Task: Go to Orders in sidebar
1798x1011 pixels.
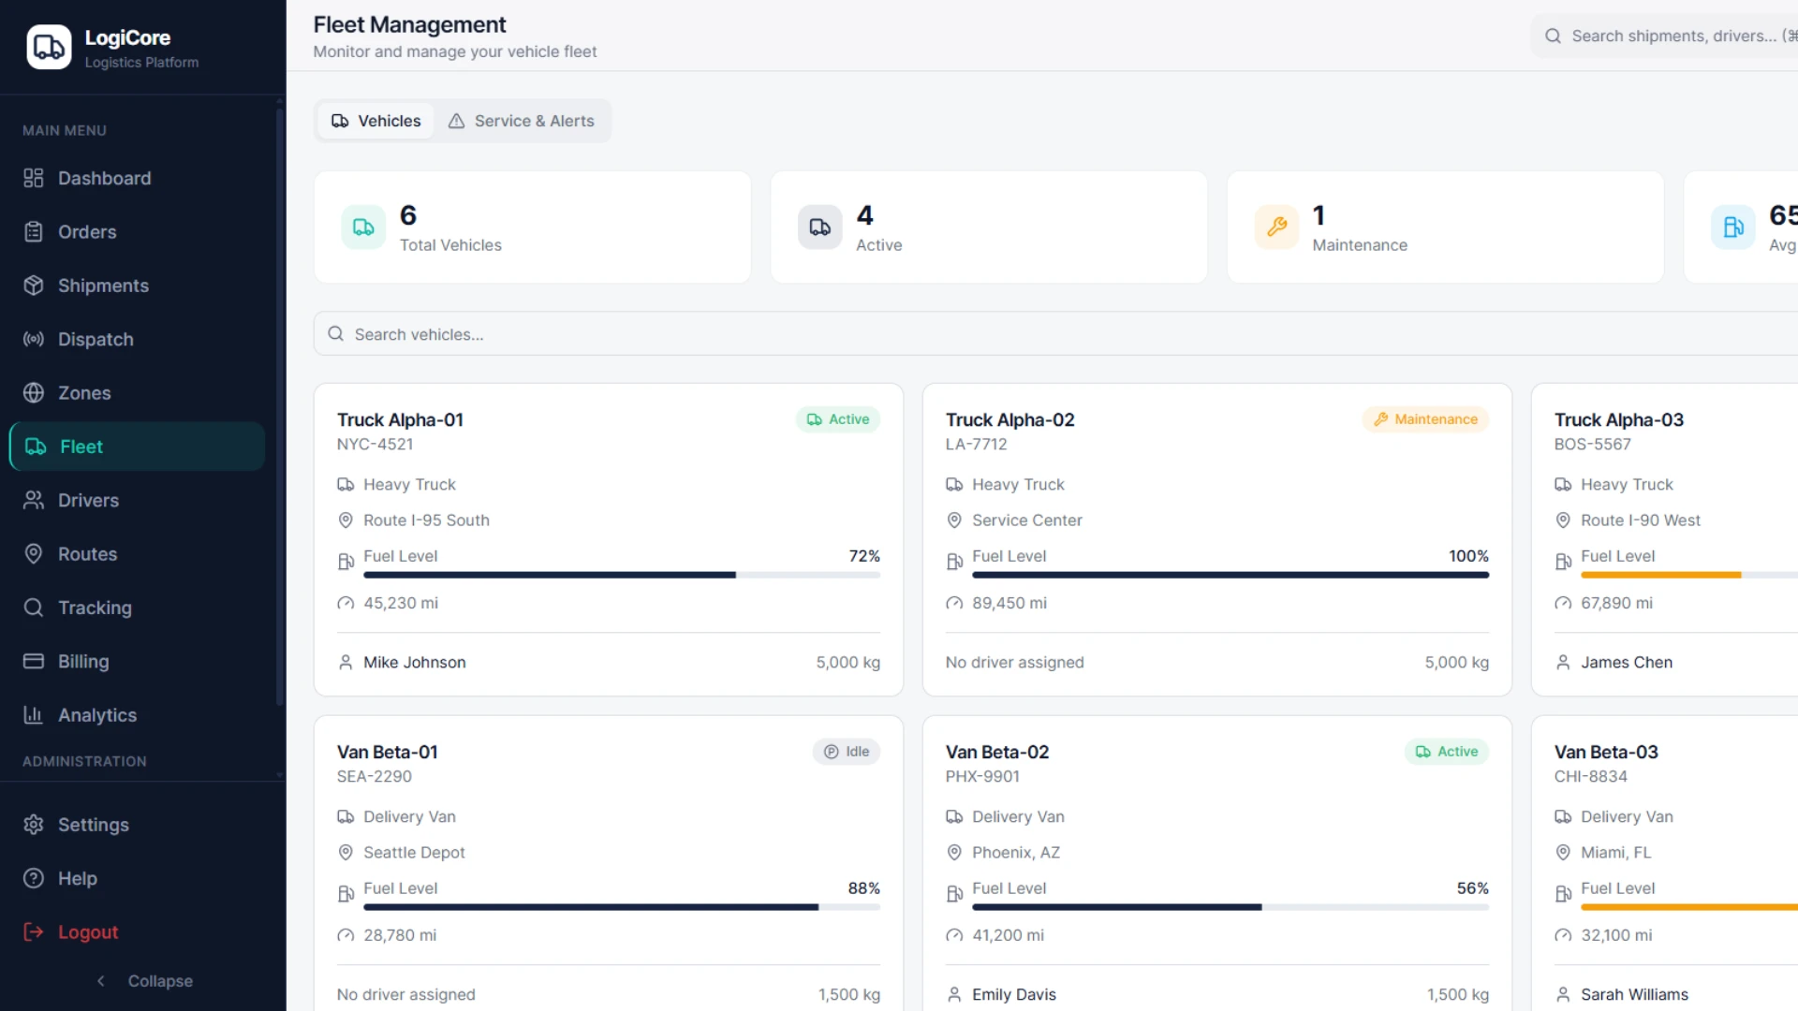Action: [137, 232]
